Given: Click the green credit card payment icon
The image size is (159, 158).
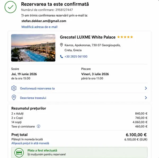Looking at the screenshot, I should point(19,153).
